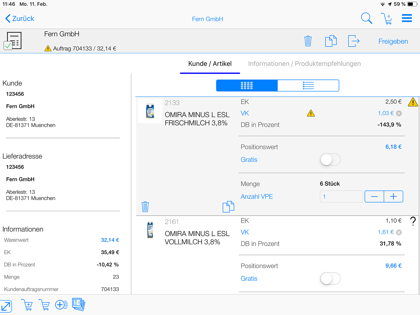Click the Kundenauftragsnummer 704133 value

110,289
